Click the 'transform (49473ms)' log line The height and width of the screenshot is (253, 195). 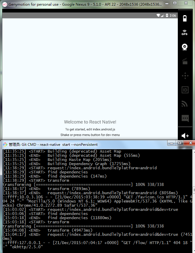[x=47, y=230]
